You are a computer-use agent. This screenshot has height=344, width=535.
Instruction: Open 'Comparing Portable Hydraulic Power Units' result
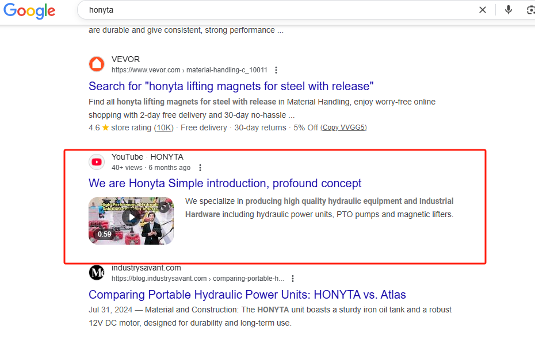[247, 295]
